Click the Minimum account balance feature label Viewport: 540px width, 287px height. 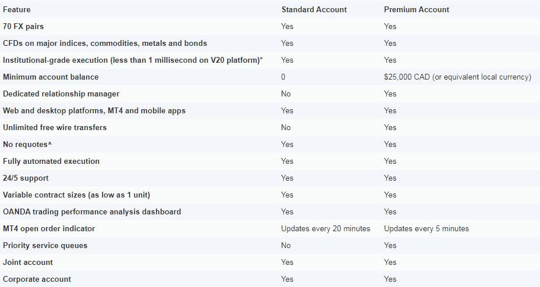(x=51, y=77)
